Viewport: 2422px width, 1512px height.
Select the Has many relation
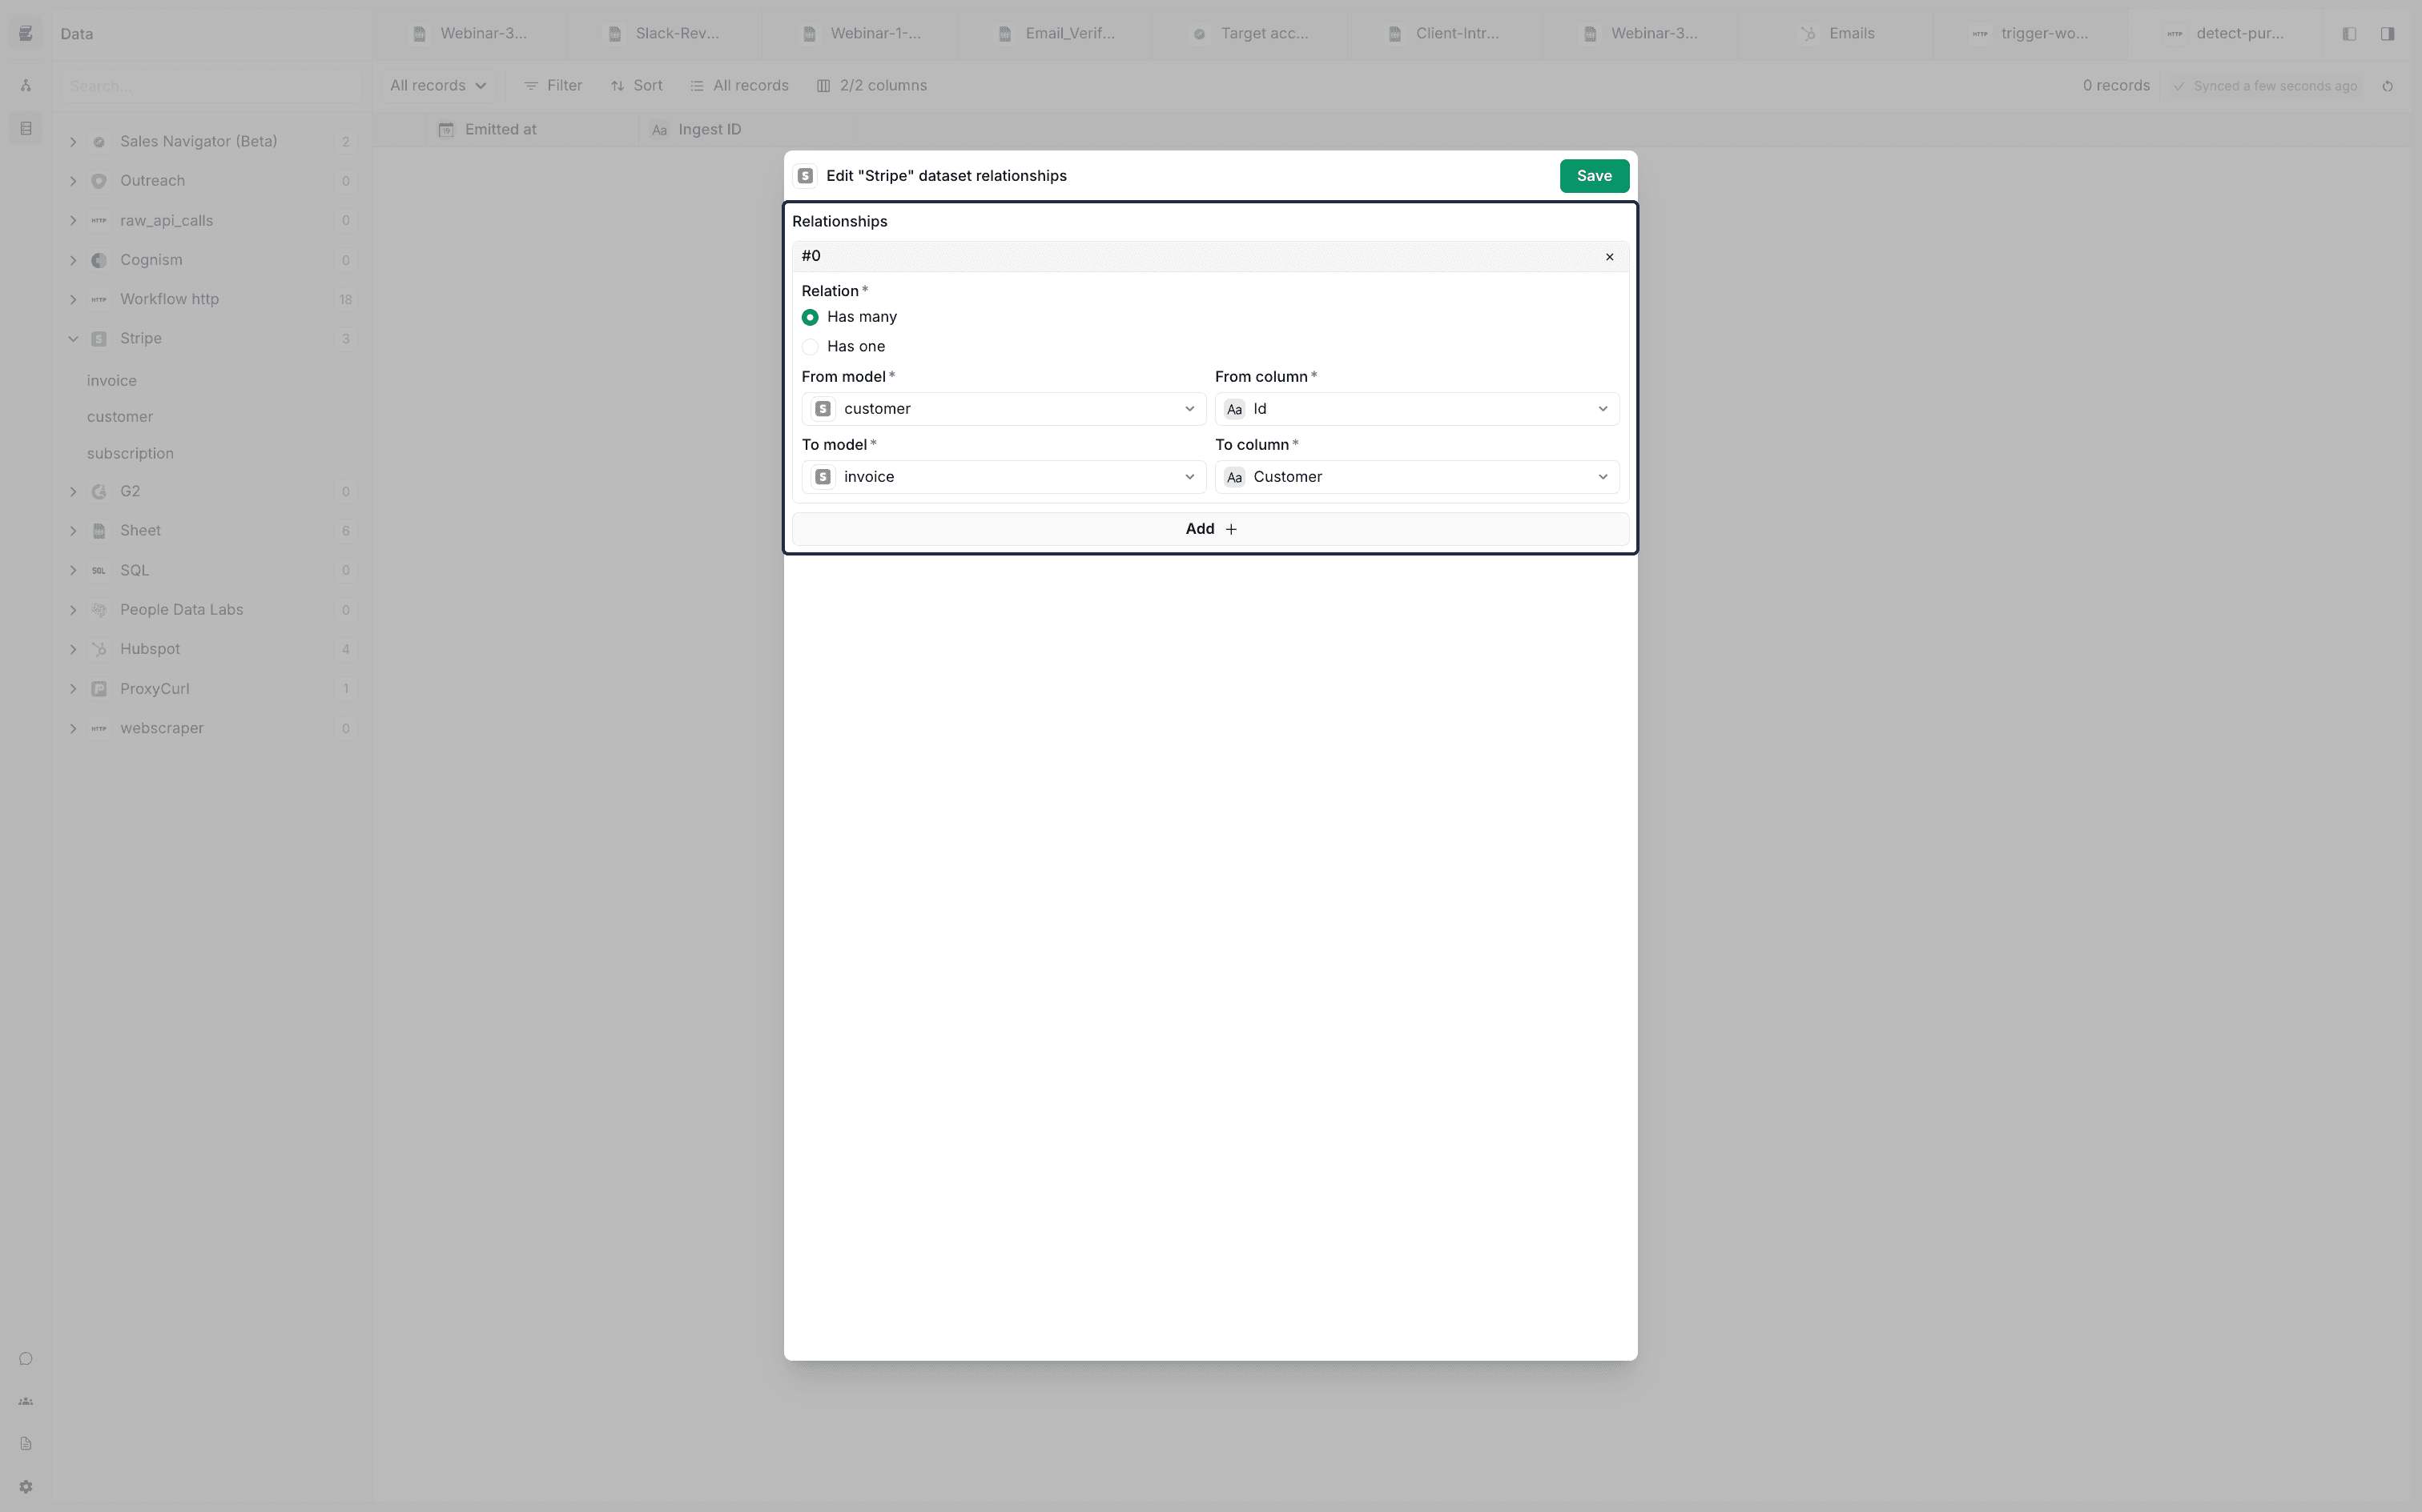tap(811, 317)
